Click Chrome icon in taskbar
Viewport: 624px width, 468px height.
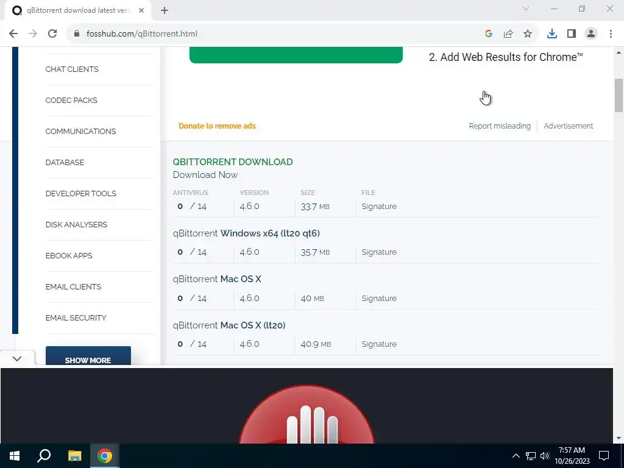105,456
